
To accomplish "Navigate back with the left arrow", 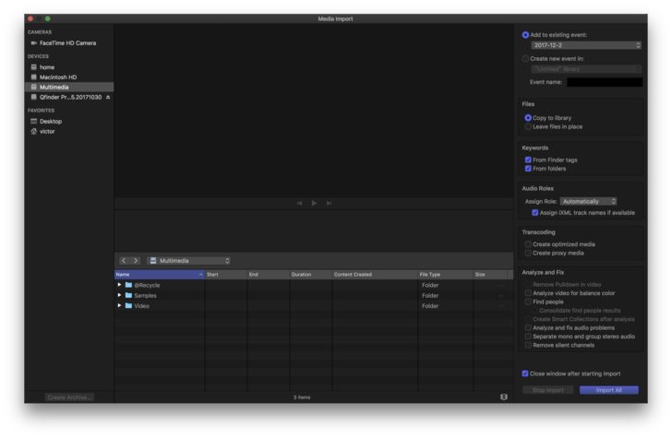I will coord(124,261).
